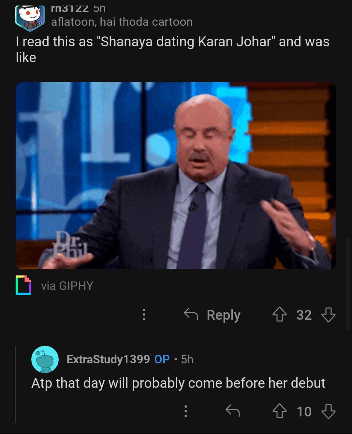Open three-dot menu on rn3122 comment
The image size is (352, 434).
pyautogui.click(x=144, y=315)
